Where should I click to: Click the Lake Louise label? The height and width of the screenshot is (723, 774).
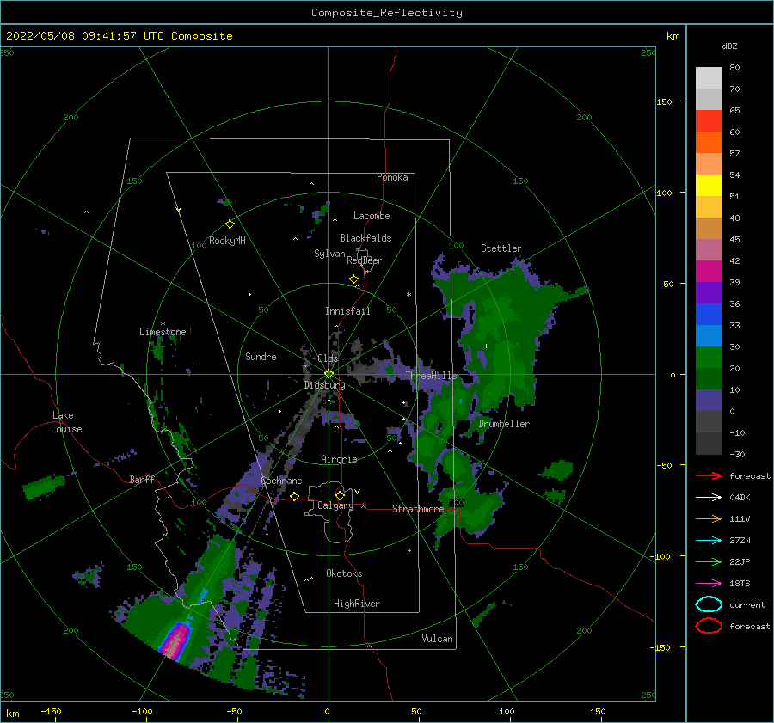point(66,422)
